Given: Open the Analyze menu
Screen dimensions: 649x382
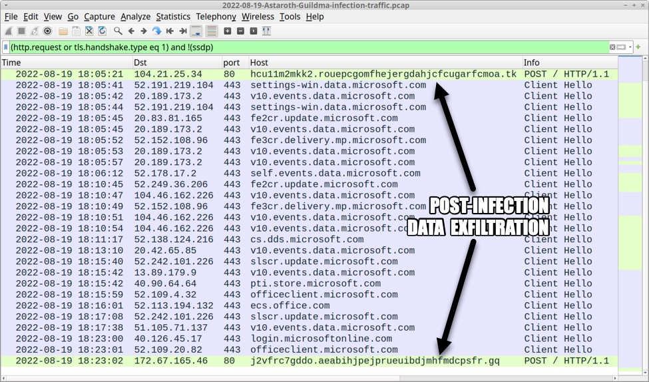Looking at the screenshot, I should click(136, 17).
